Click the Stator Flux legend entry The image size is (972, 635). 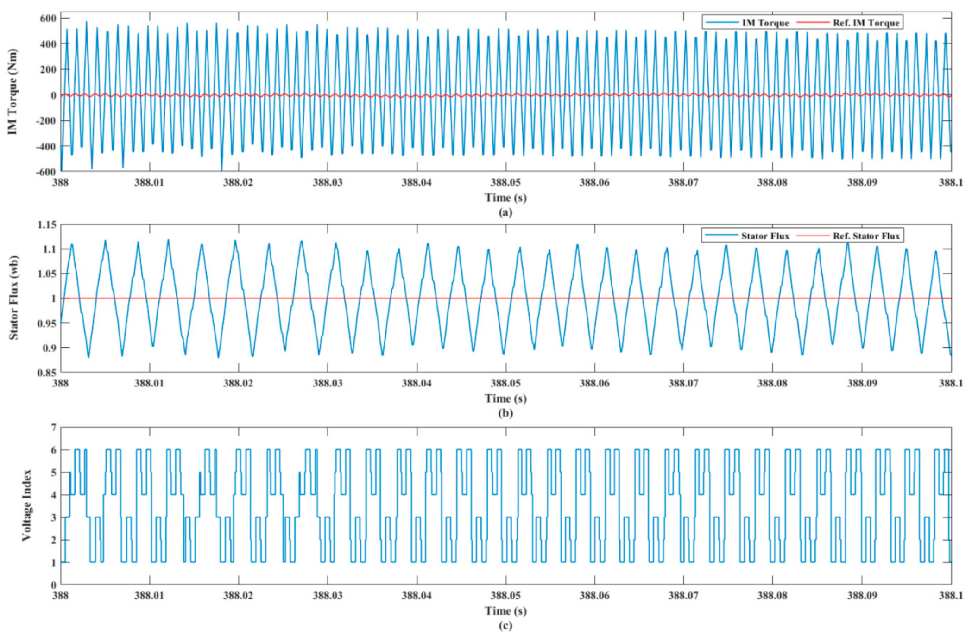[765, 236]
